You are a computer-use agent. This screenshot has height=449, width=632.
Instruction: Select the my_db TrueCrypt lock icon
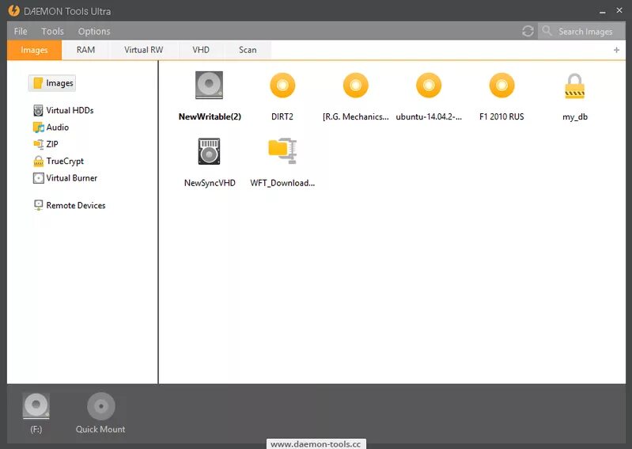coord(575,86)
